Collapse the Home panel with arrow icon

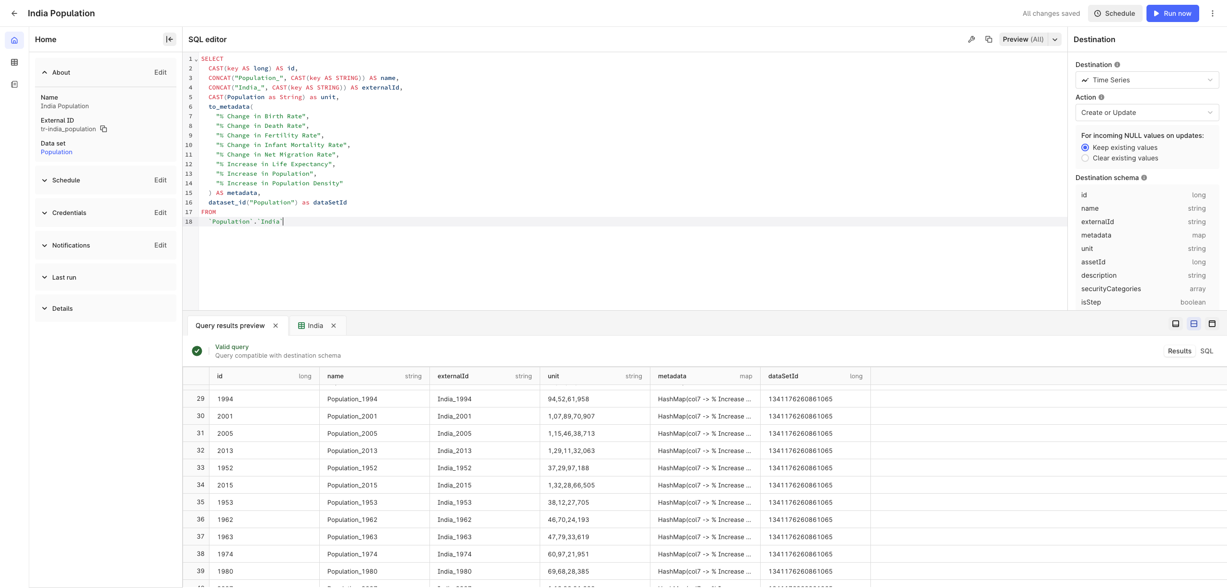pos(170,39)
